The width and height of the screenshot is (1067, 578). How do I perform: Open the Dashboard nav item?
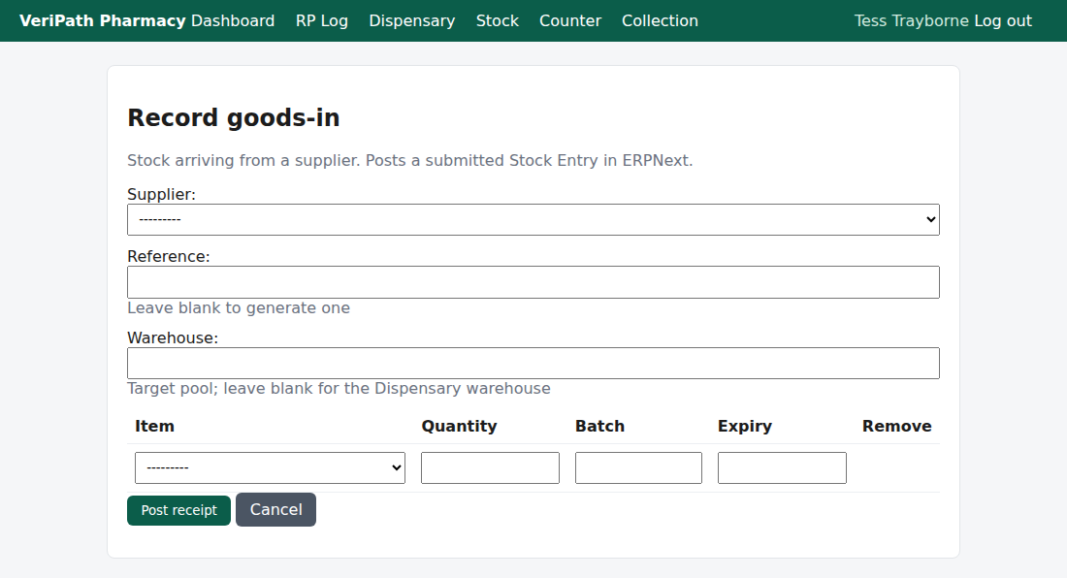(233, 21)
